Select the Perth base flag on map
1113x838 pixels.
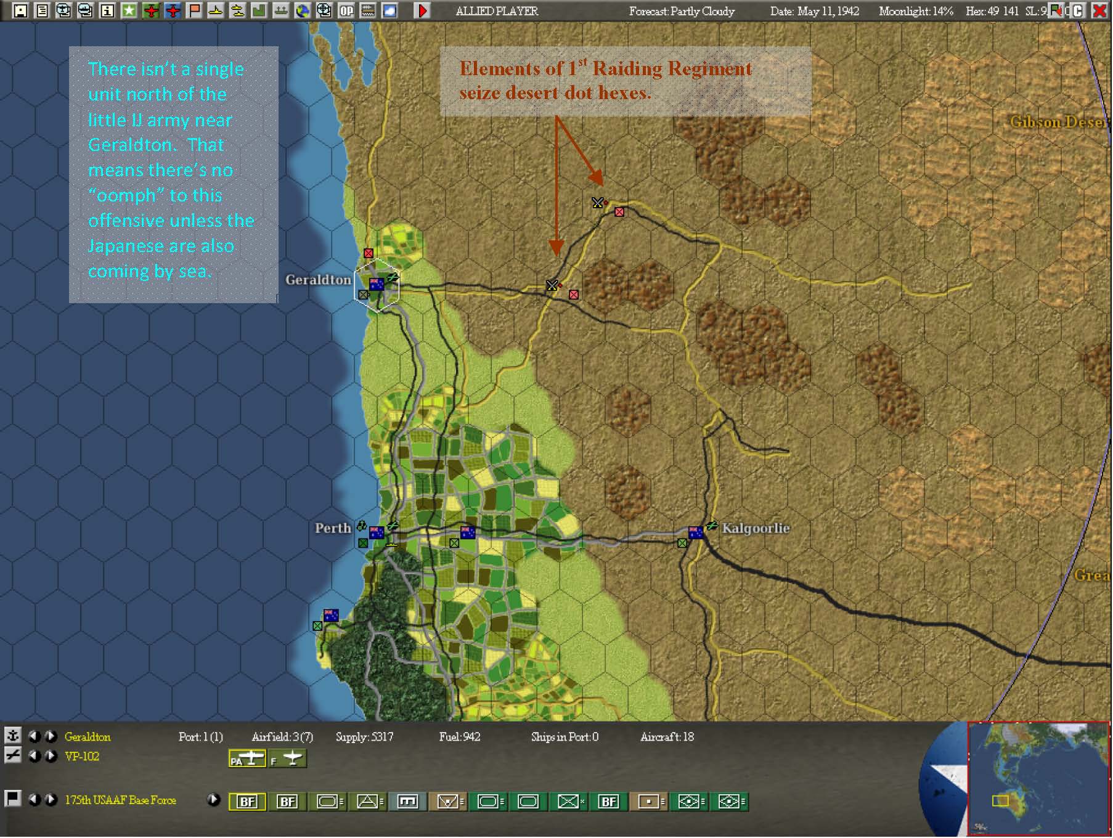377,532
